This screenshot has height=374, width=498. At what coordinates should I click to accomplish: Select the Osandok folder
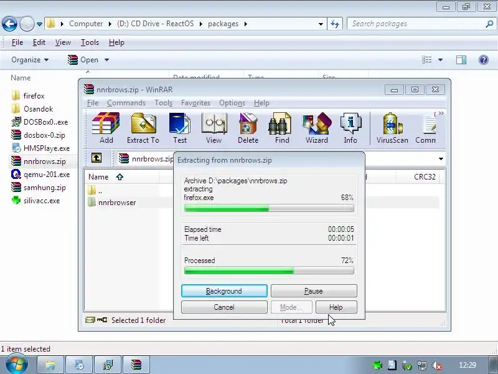click(x=32, y=108)
